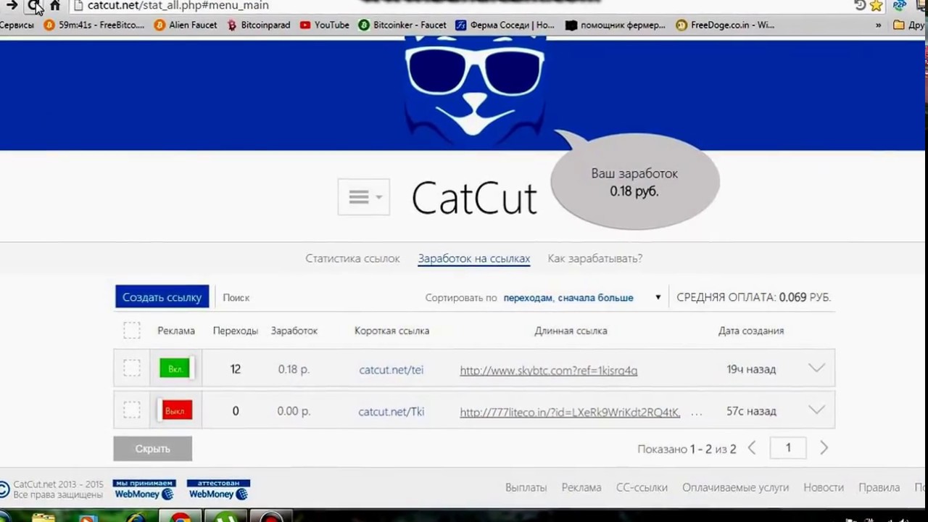Viewport: 928px width, 522px height.
Task: Toggle the red Выкл ad switch
Action: (x=176, y=411)
